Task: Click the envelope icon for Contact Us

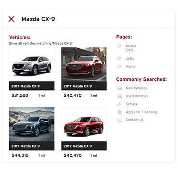Action: pyautogui.click(x=120, y=120)
